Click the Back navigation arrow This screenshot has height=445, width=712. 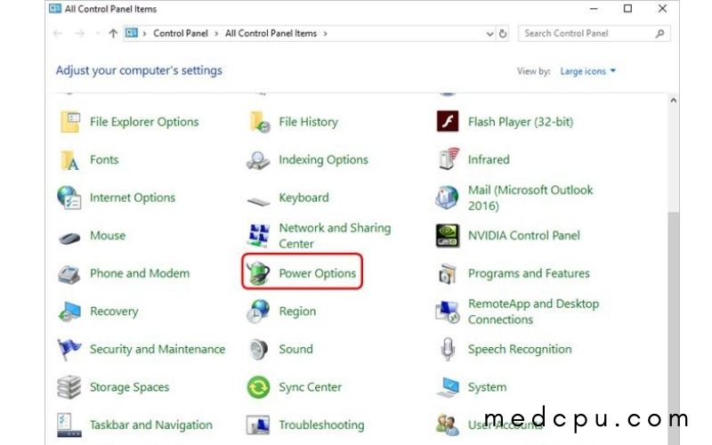pyautogui.click(x=58, y=34)
